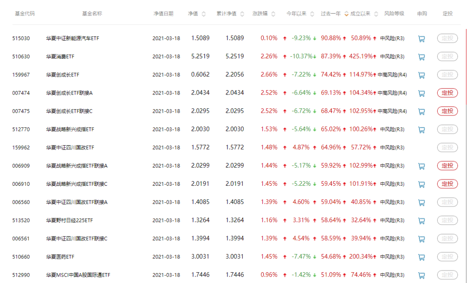This screenshot has width=467, height=283.
Task: Click -10.37% year-to-date value
Action: pyautogui.click(x=301, y=56)
